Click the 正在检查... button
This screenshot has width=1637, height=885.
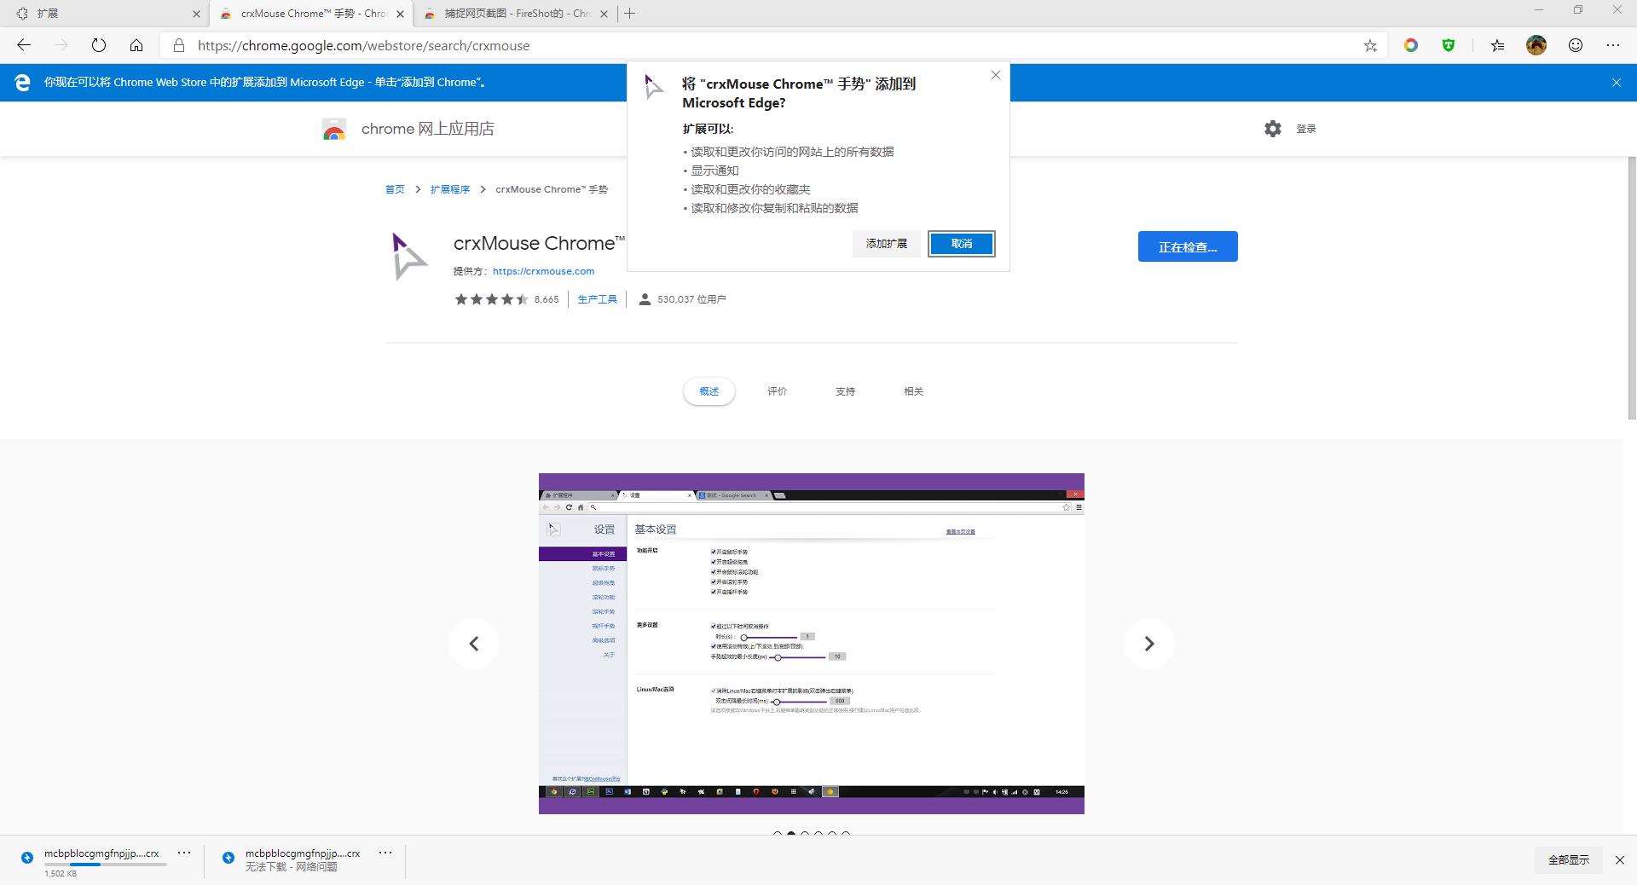(1188, 246)
